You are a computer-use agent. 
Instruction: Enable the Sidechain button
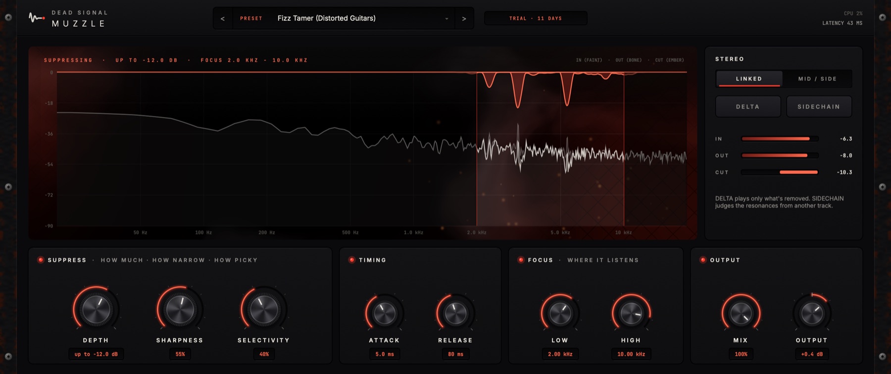[x=819, y=106]
